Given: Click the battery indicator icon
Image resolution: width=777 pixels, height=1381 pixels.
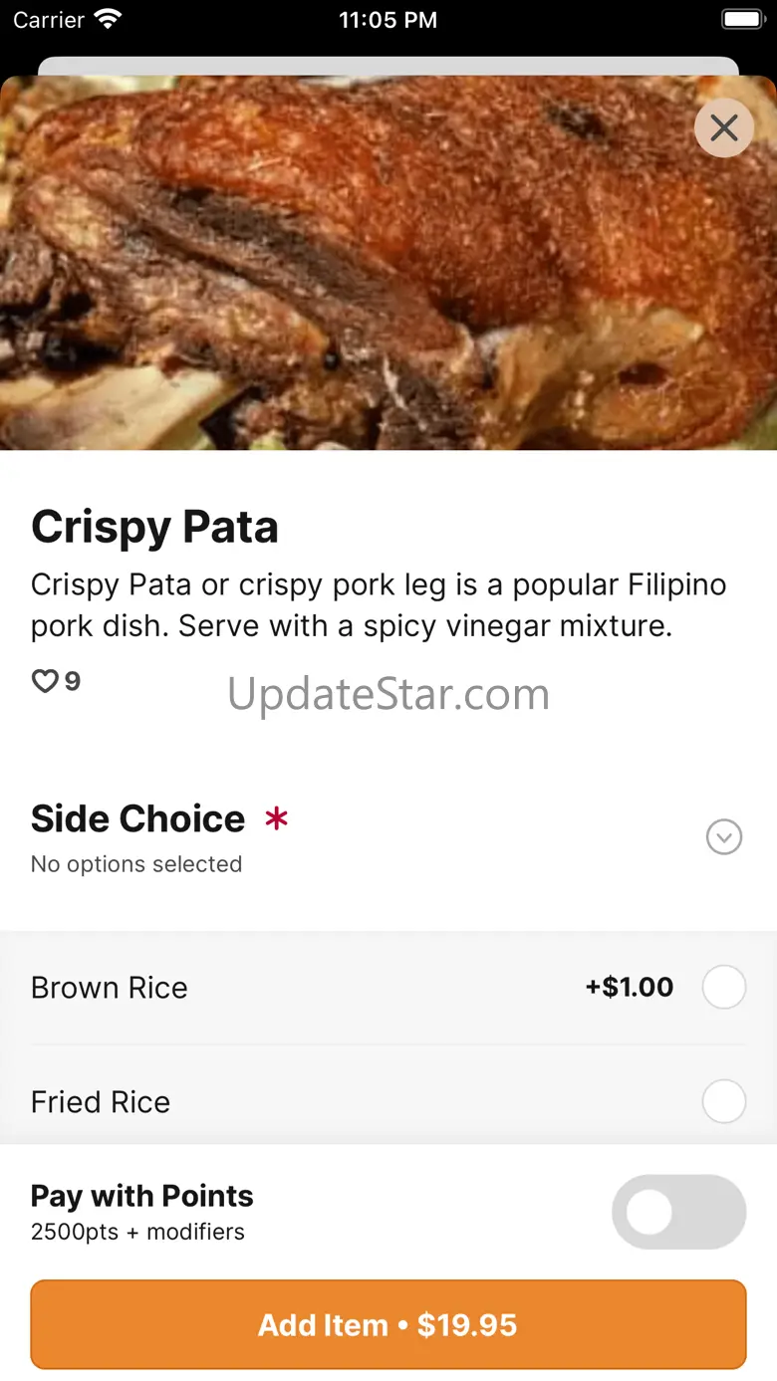Looking at the screenshot, I should point(741,20).
